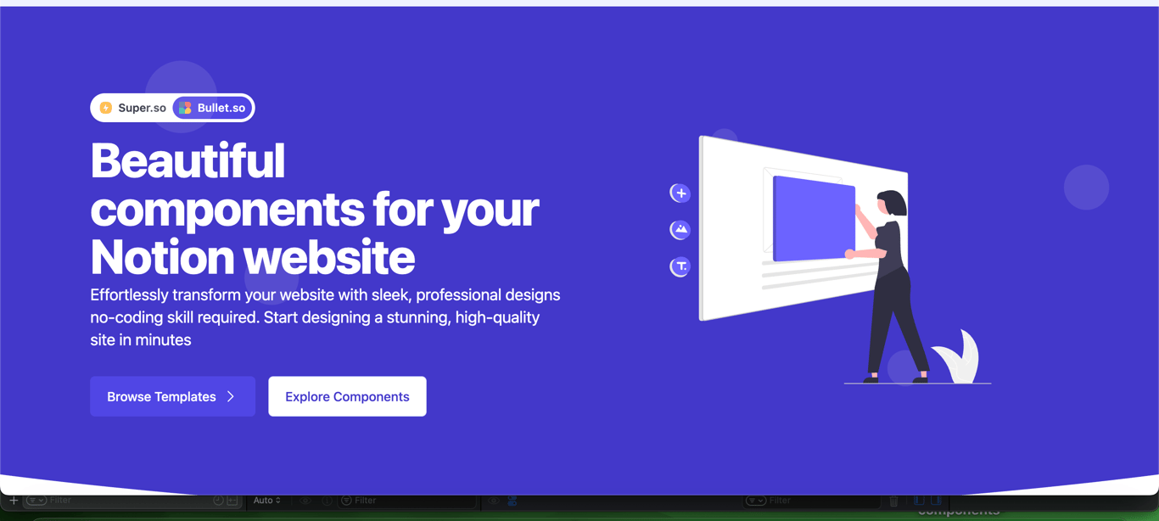Click the Browse Templates button

pos(172,396)
